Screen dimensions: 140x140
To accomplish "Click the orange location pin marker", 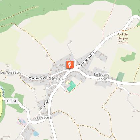I will click(x=70, y=65).
